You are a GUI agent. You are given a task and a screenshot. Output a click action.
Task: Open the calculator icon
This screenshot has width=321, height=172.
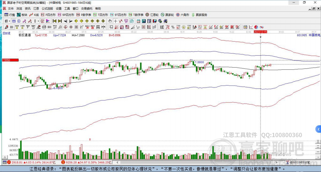(x=144, y=21)
